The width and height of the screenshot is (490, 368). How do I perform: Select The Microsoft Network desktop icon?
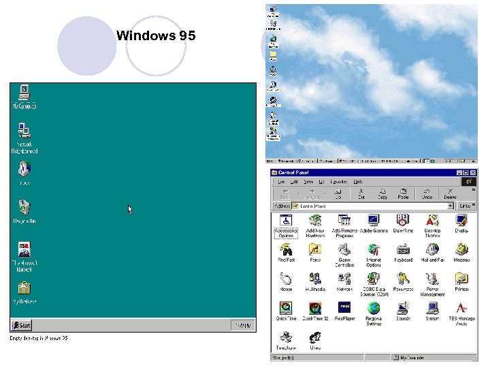(x=24, y=257)
